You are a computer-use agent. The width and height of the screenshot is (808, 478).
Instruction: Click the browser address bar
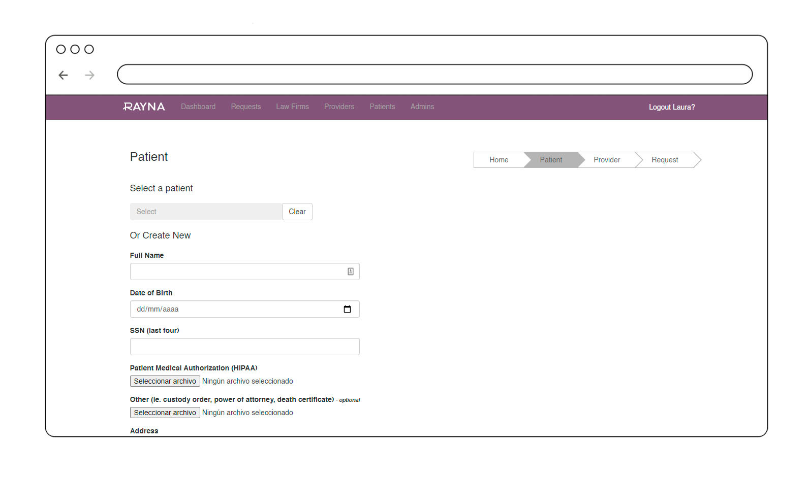[435, 74]
